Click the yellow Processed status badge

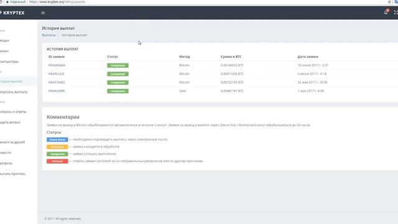point(57,147)
